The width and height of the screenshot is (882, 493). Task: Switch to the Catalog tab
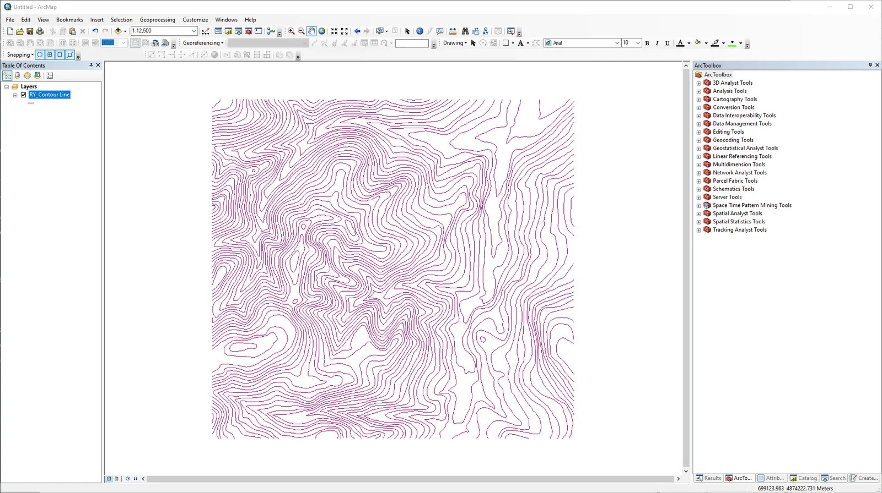[803, 478]
